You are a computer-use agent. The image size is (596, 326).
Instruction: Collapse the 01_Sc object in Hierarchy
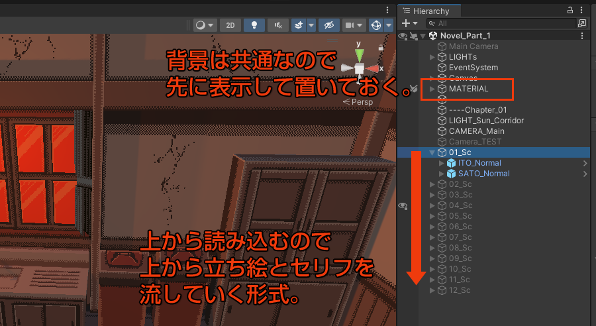pos(432,152)
